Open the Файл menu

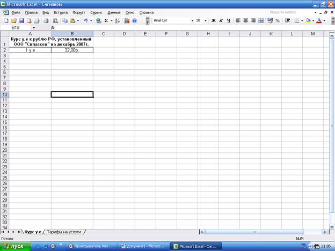coord(16,12)
